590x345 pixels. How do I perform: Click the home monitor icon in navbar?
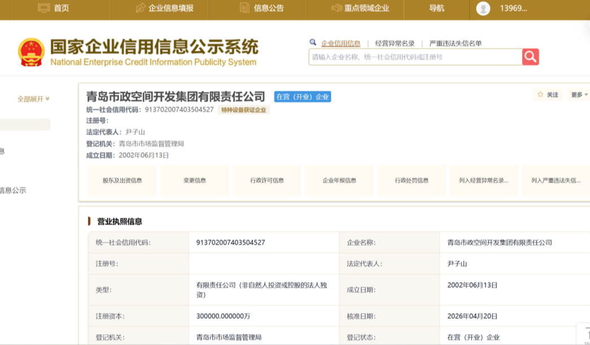coord(43,8)
